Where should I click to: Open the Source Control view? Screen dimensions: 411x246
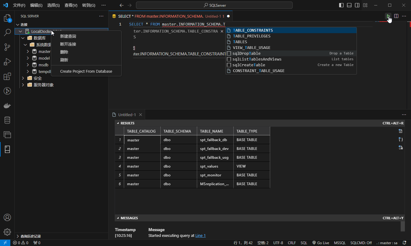pyautogui.click(x=7, y=47)
